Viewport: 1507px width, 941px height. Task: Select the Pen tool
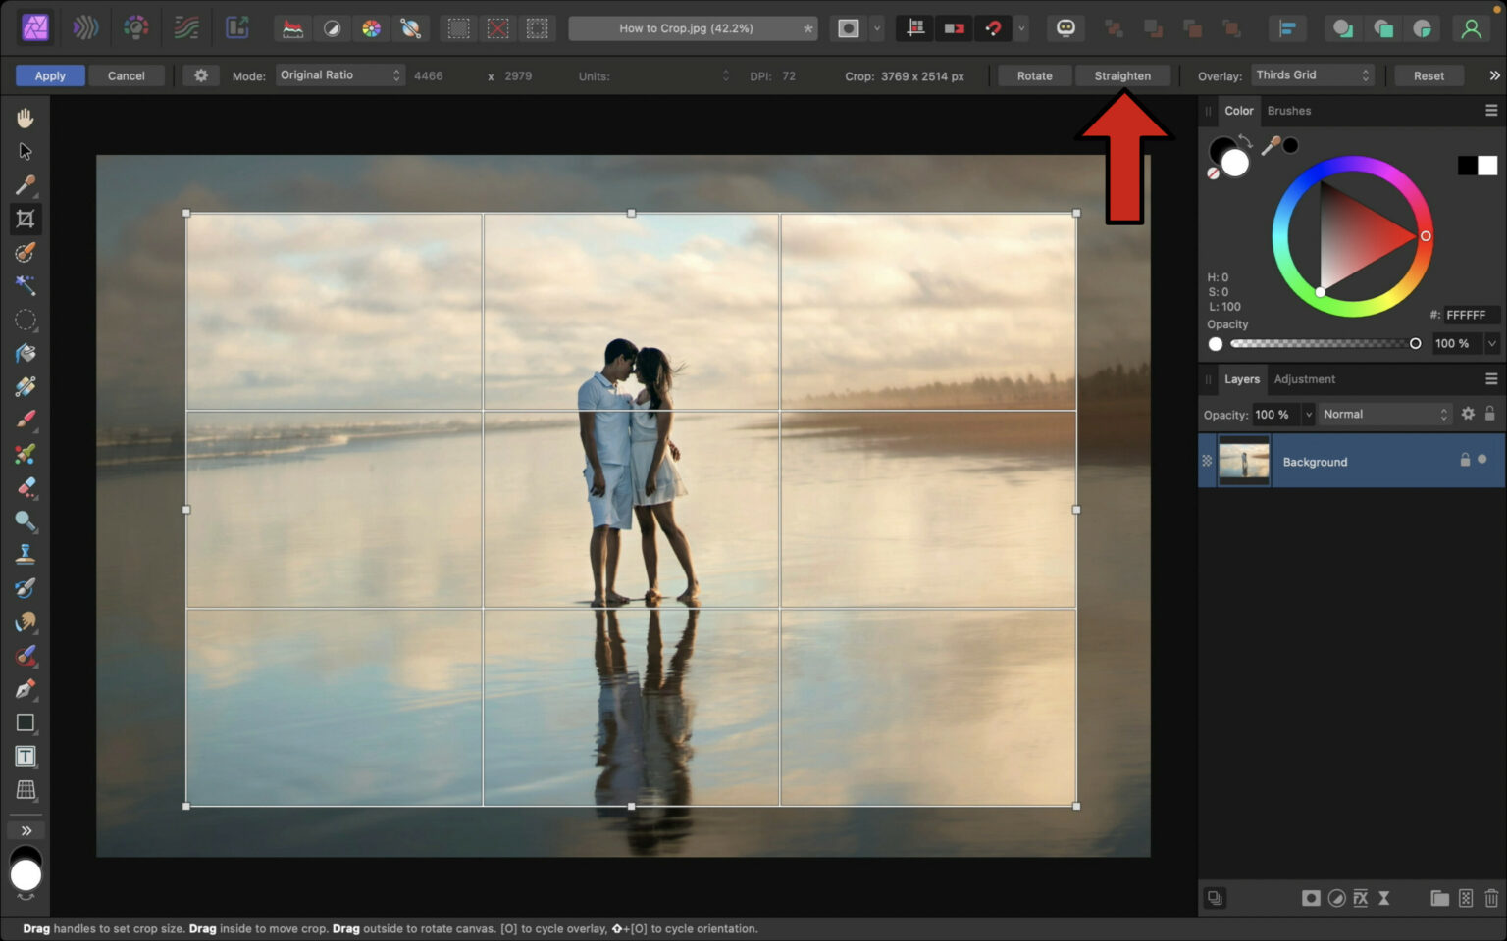pyautogui.click(x=26, y=689)
